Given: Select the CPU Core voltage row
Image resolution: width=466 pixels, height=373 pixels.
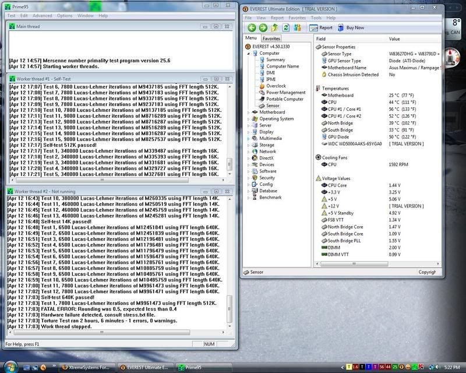Looking at the screenshot, I should [377, 185].
